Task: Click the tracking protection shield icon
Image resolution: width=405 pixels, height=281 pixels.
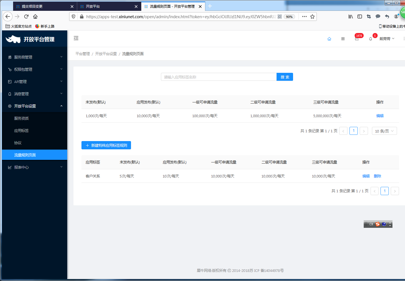Action: (73, 16)
